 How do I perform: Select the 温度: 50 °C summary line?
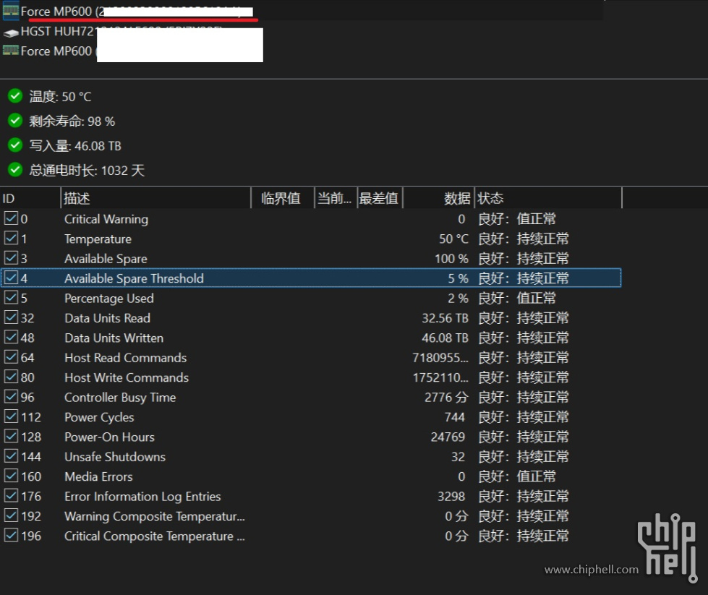click(60, 97)
